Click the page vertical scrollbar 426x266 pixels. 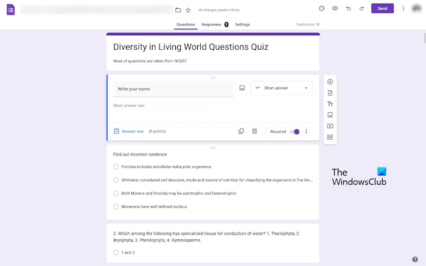[425, 38]
